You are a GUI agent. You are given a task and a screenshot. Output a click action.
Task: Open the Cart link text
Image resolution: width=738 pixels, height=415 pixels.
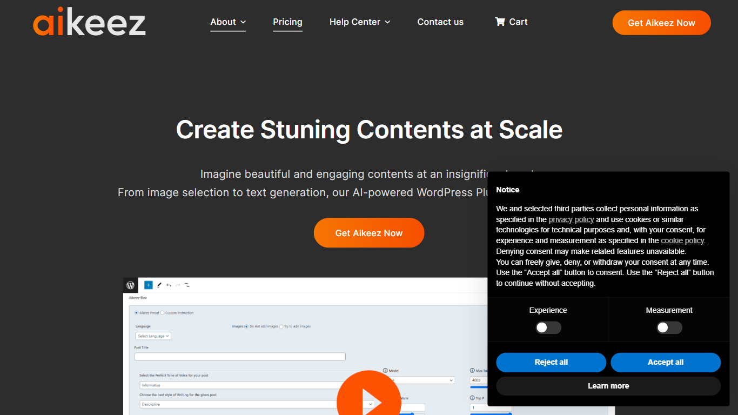point(518,22)
